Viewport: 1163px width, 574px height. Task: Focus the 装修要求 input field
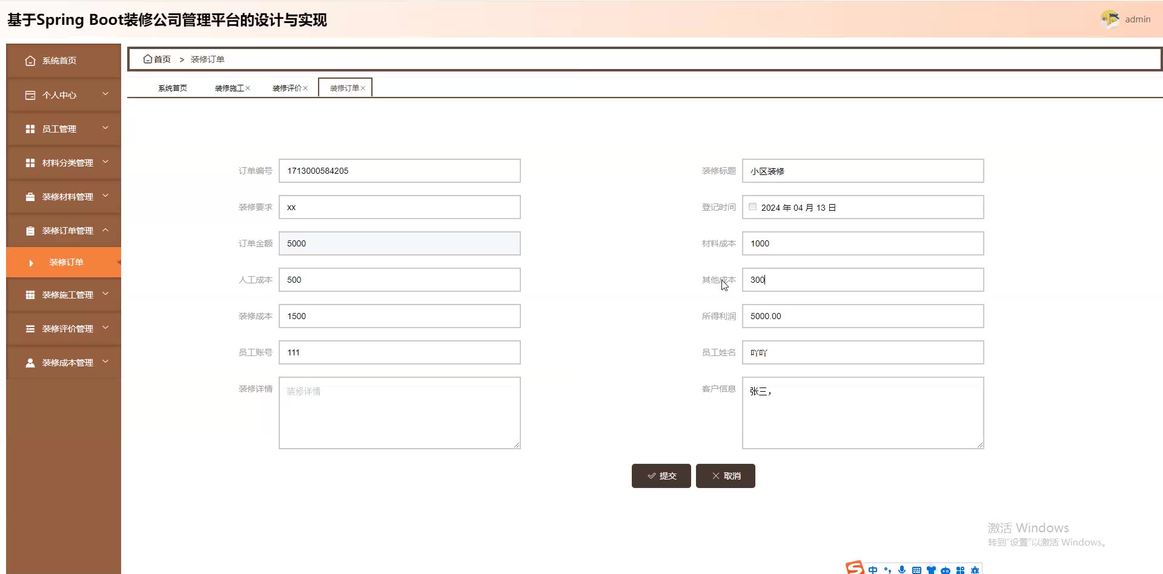pyautogui.click(x=399, y=207)
